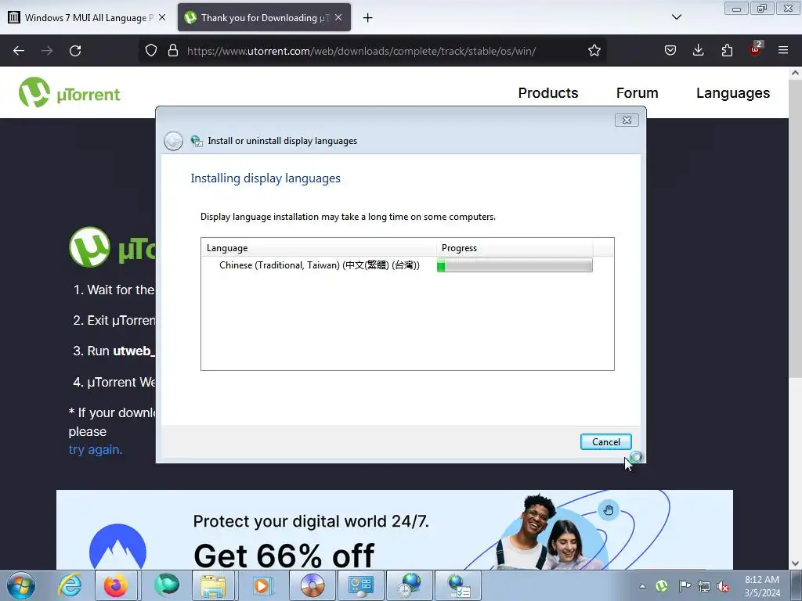Open Windows Explorer folder in taskbar
This screenshot has height=601, width=802.
213,585
